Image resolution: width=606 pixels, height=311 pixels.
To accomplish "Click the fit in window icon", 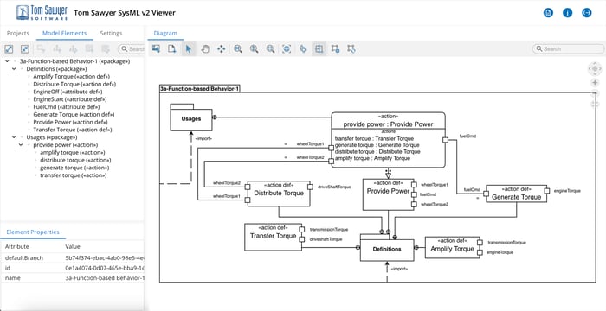I will [287, 48].
